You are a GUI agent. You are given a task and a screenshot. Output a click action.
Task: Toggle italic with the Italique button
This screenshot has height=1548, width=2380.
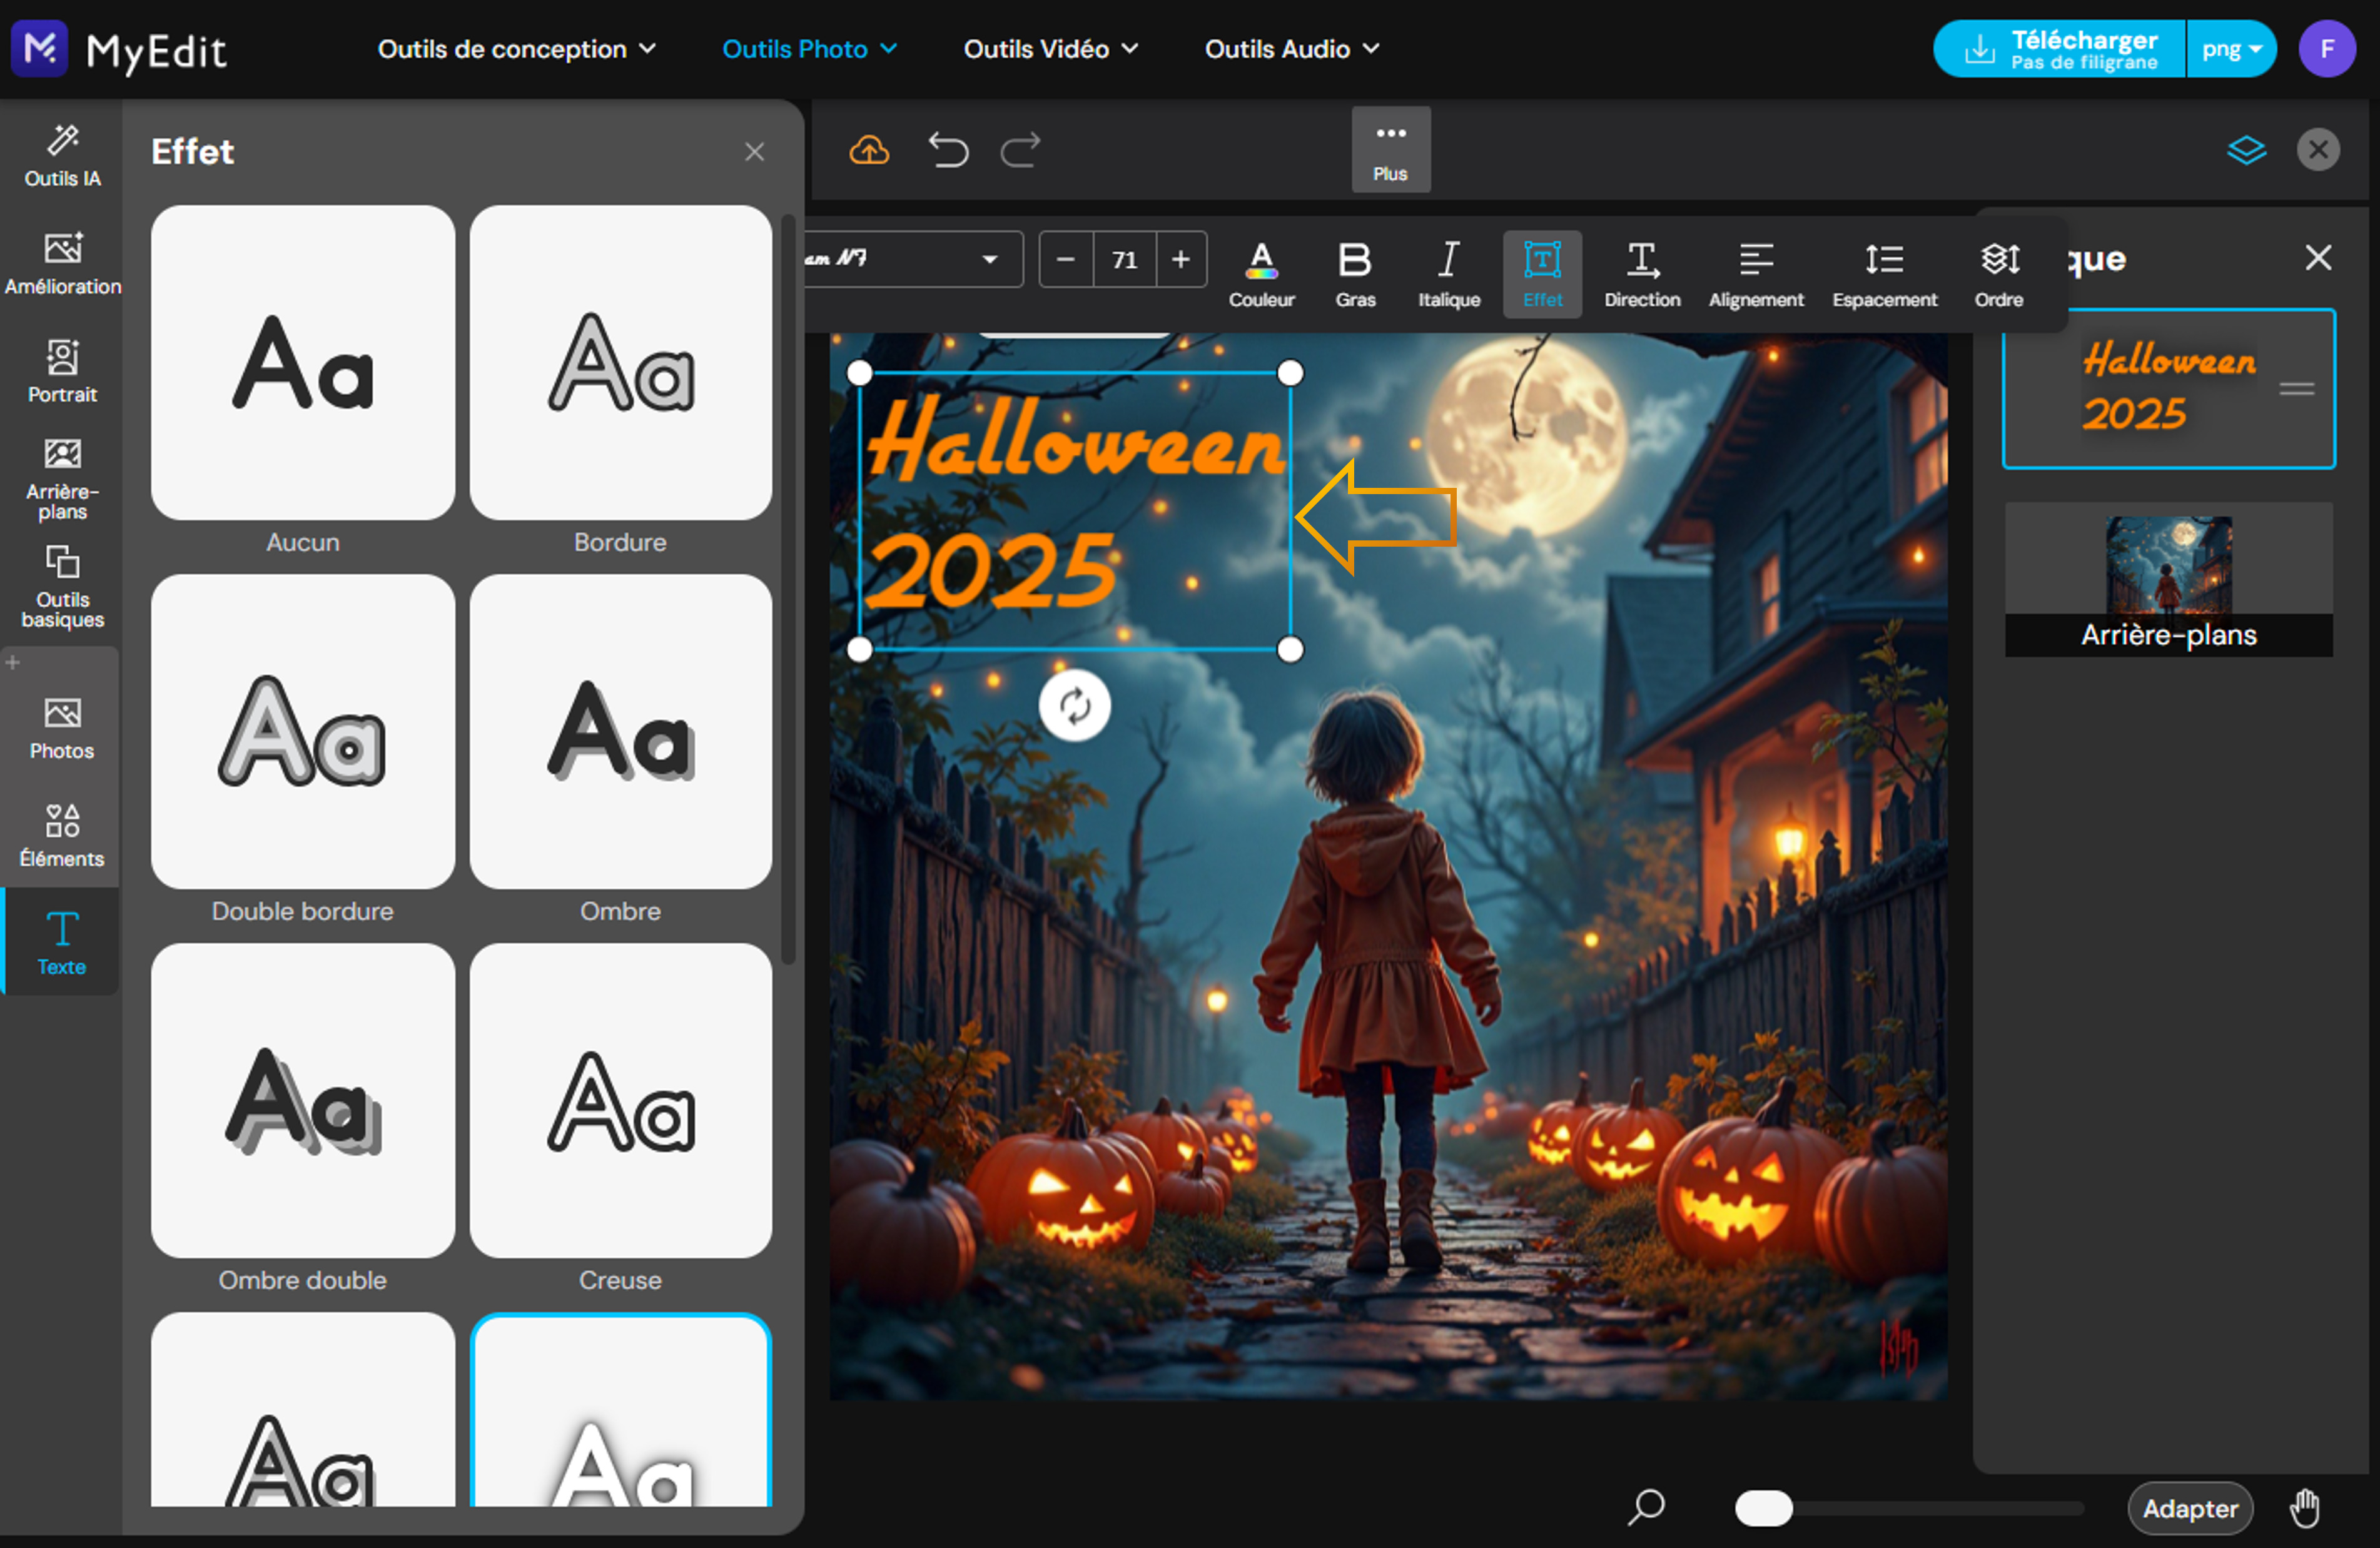click(x=1448, y=272)
